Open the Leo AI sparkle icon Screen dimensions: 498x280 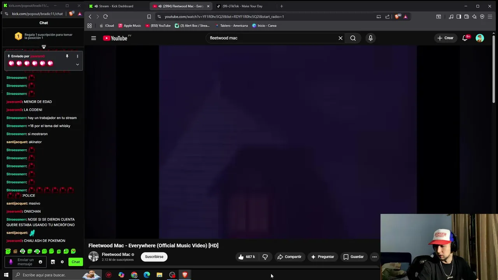(x=474, y=17)
